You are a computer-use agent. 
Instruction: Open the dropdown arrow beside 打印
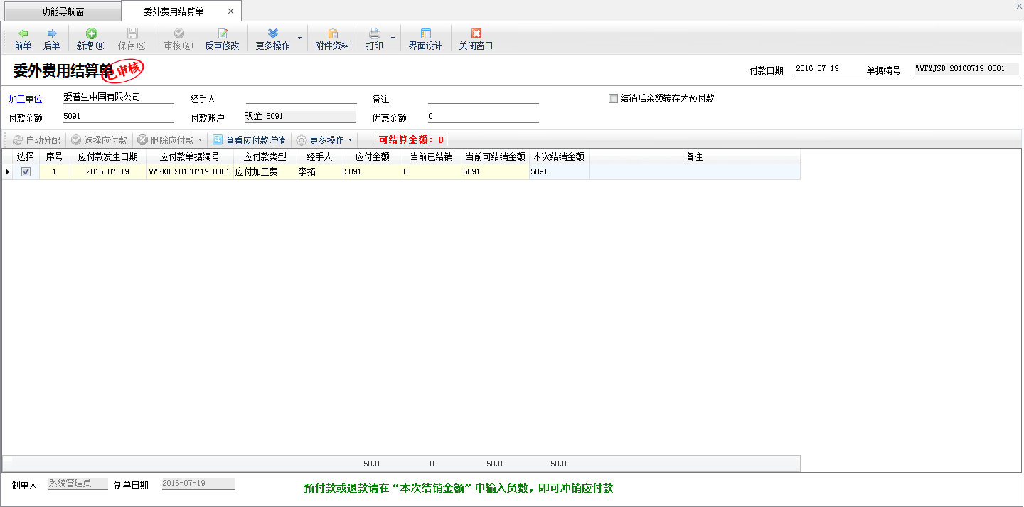click(x=393, y=38)
